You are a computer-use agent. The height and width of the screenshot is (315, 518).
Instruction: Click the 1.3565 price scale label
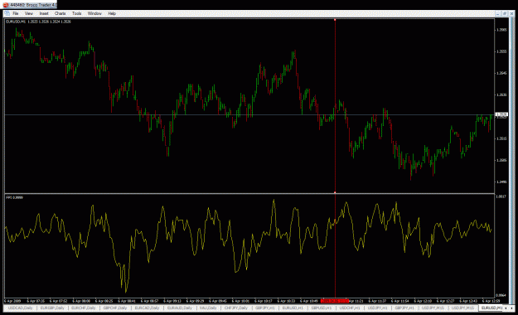[501, 30]
